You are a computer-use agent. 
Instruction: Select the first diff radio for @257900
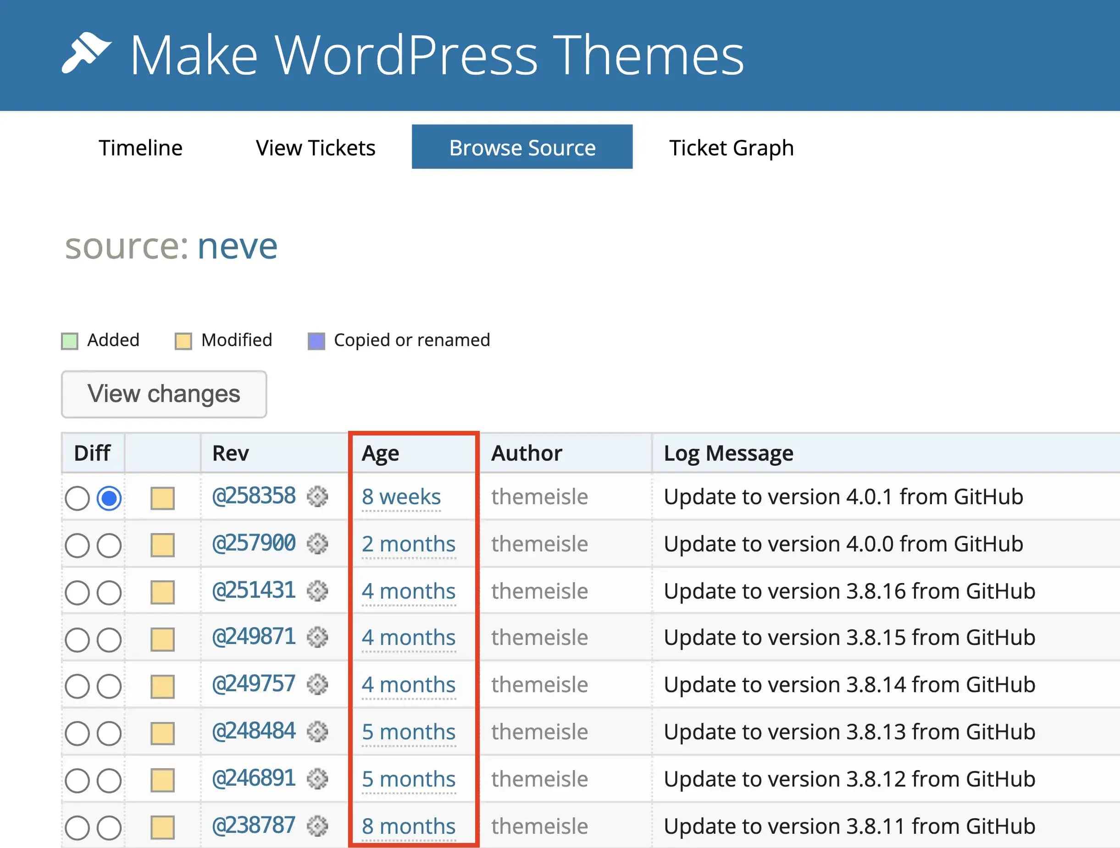(x=78, y=545)
